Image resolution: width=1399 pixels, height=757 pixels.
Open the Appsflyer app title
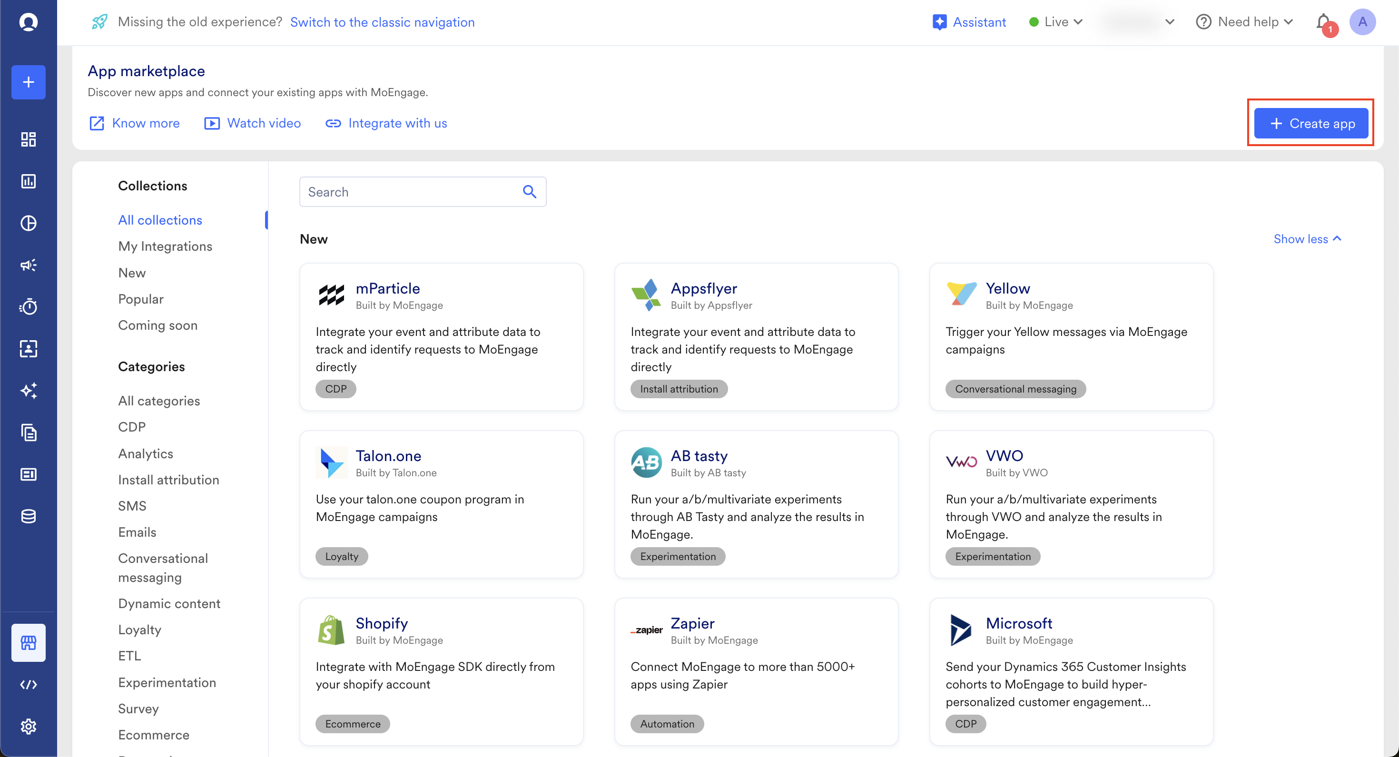704,288
